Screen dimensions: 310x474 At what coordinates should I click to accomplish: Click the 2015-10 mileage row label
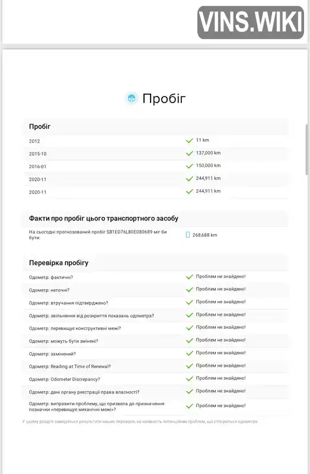38,153
